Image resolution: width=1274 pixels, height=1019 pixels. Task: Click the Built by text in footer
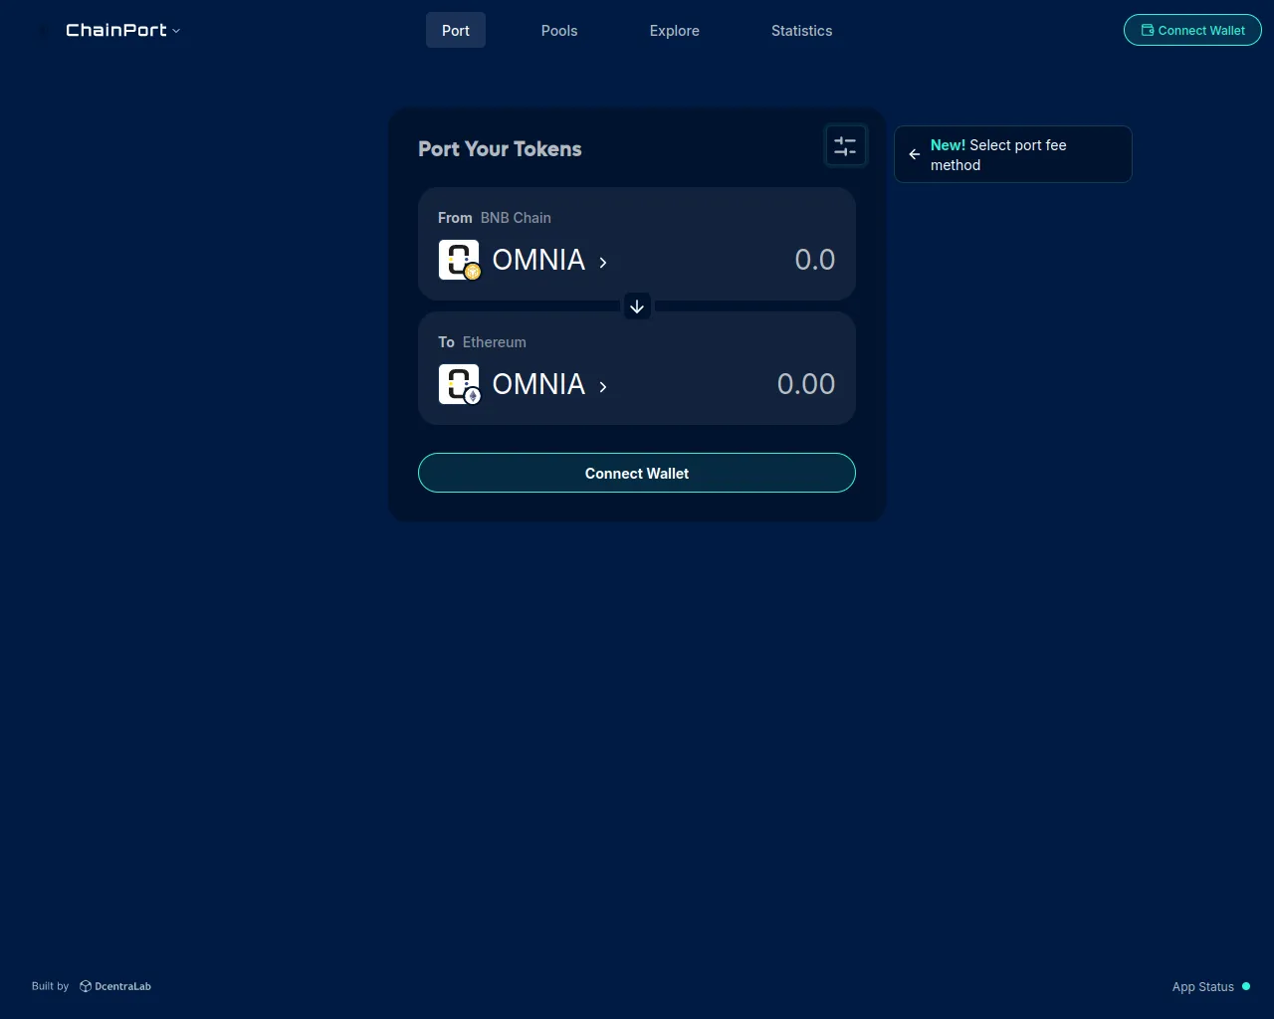click(50, 986)
